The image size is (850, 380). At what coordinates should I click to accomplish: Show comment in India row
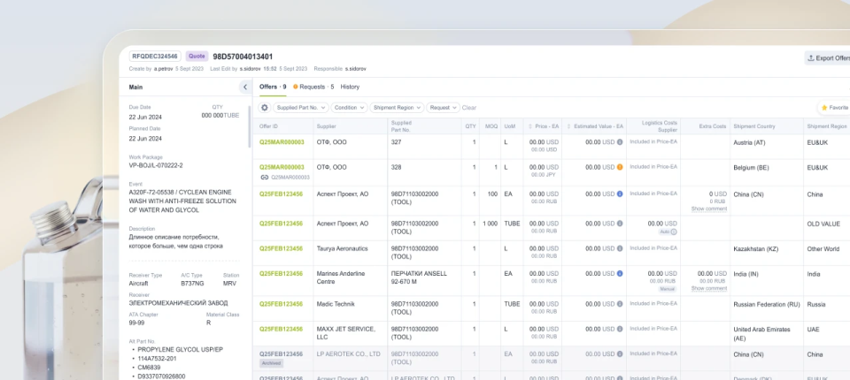coord(708,288)
